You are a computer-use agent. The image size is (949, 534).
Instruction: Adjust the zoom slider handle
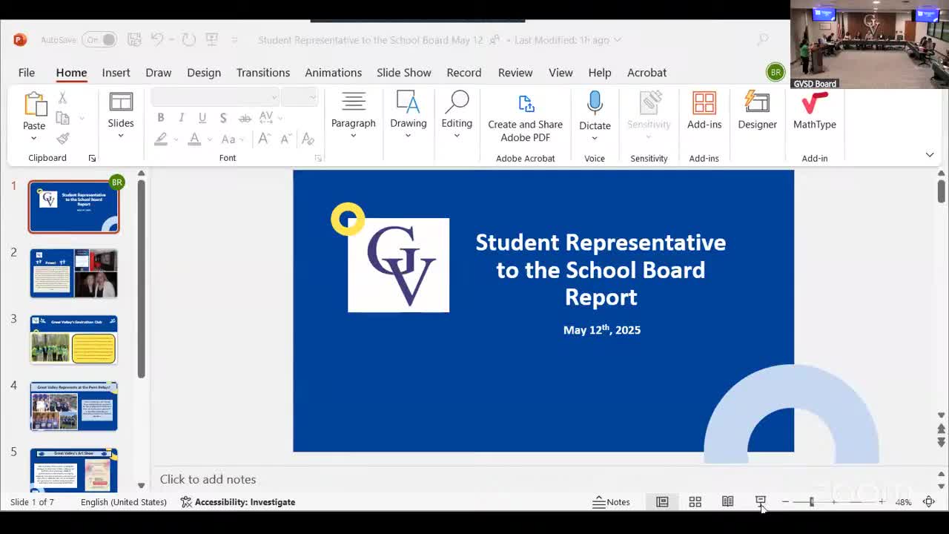tap(811, 502)
